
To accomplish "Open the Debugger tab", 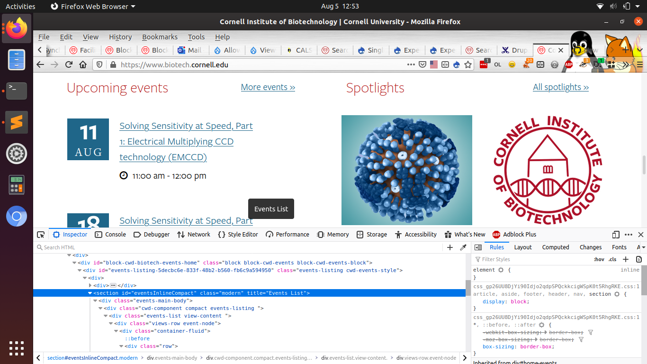I will click(152, 235).
